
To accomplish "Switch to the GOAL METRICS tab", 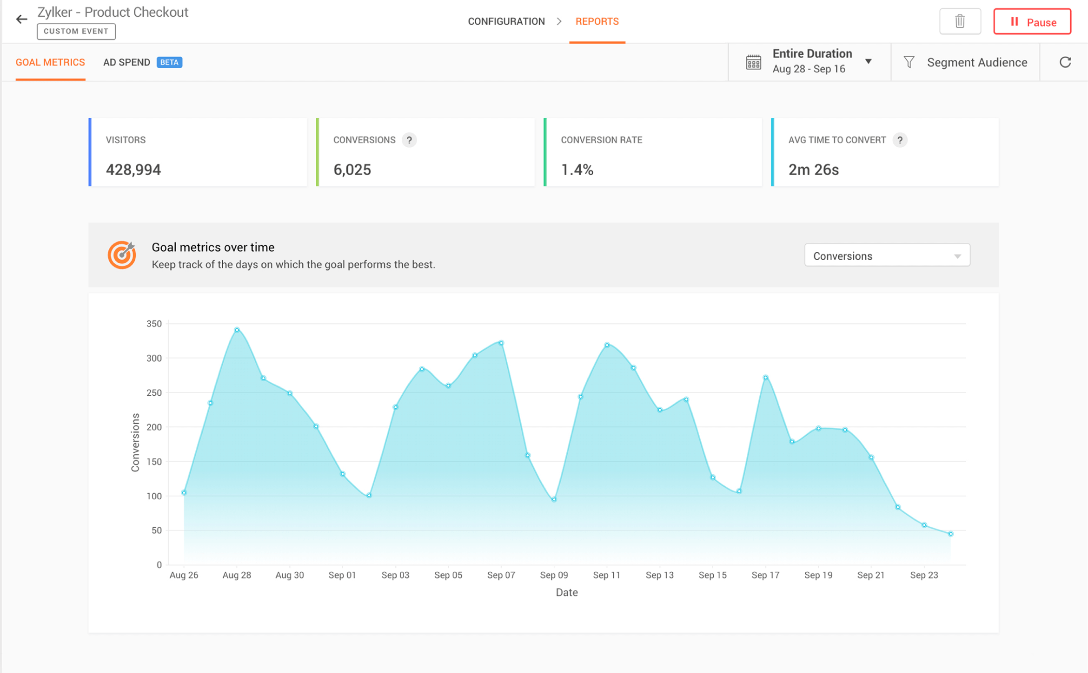I will click(x=51, y=62).
